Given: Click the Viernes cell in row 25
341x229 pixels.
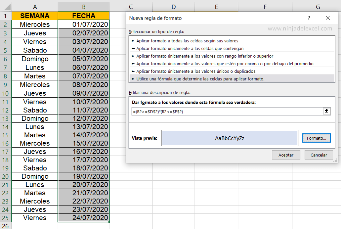Looking at the screenshot, I should tap(35, 218).
